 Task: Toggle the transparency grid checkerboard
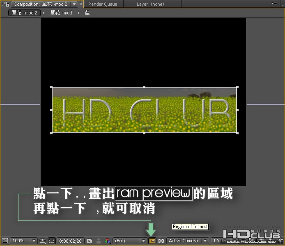[x=161, y=241]
